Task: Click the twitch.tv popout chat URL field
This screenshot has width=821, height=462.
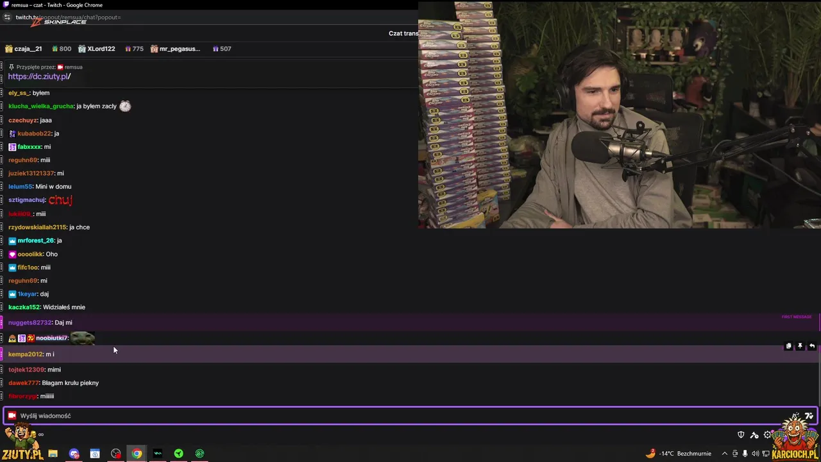Action: (x=67, y=17)
